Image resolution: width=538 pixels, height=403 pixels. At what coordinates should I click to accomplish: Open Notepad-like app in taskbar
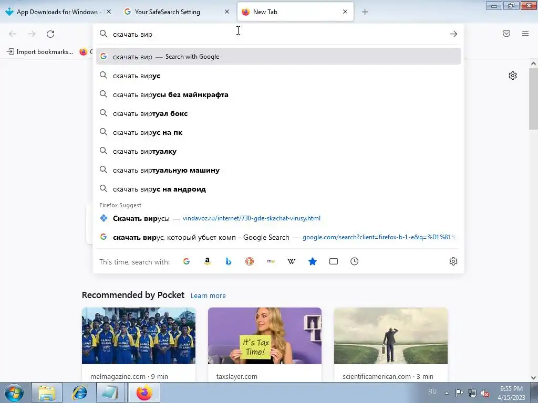(111, 393)
